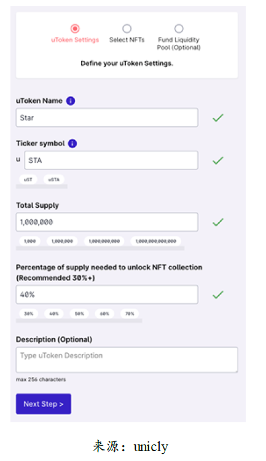Image resolution: width=266 pixels, height=461 pixels.
Task: Click the Total Supply input field
Action: (107, 222)
